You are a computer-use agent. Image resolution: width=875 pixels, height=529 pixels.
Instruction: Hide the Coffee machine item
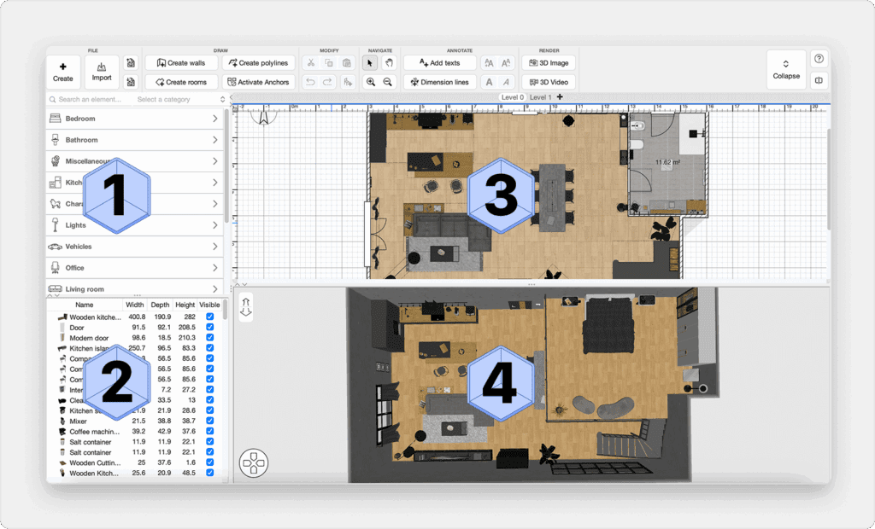pyautogui.click(x=210, y=432)
